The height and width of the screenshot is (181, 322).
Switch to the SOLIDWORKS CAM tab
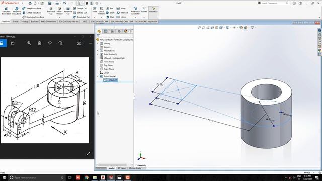pyautogui.click(x=99, y=21)
